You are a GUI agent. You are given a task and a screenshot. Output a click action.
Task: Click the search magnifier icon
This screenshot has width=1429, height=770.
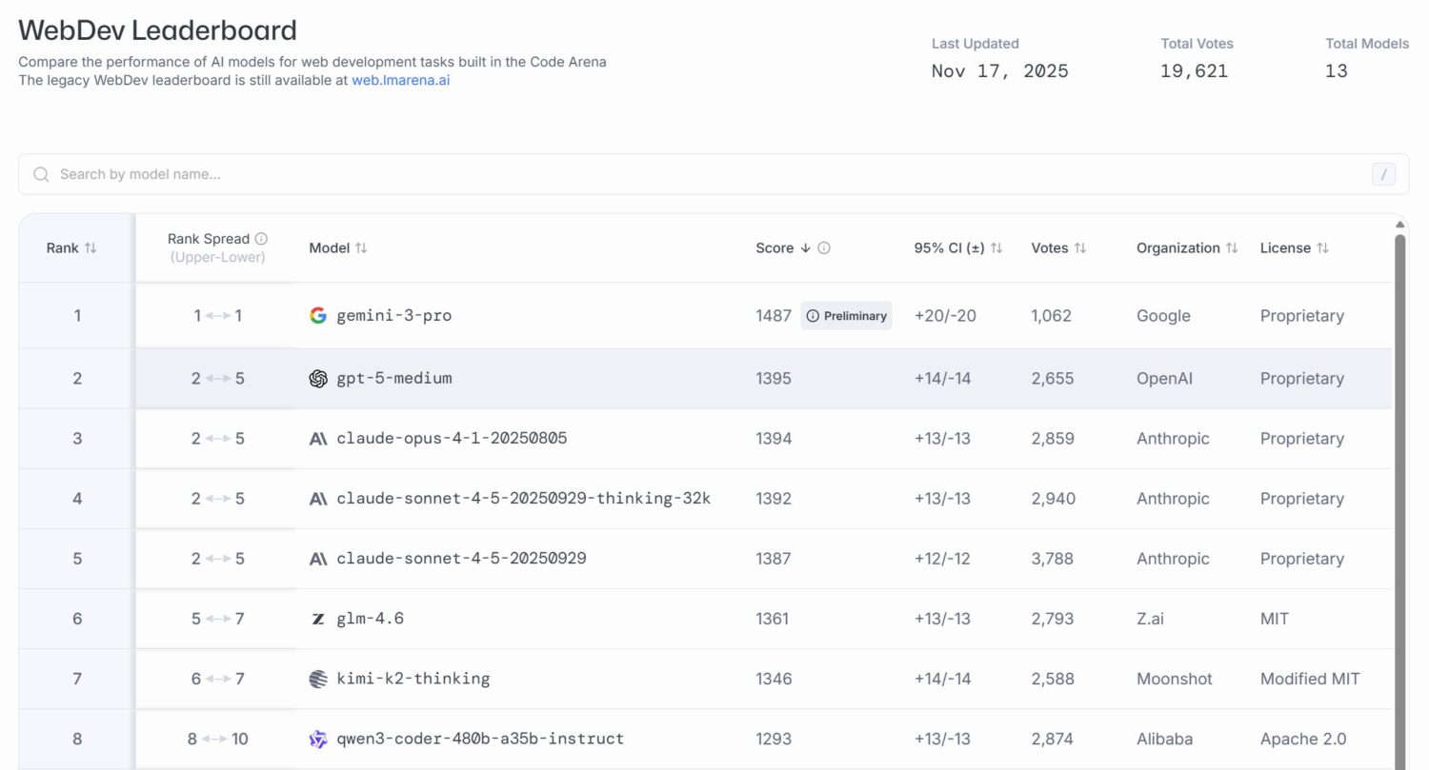tap(41, 174)
